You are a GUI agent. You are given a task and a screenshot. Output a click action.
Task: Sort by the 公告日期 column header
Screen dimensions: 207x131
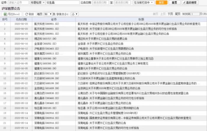coord(21,19)
